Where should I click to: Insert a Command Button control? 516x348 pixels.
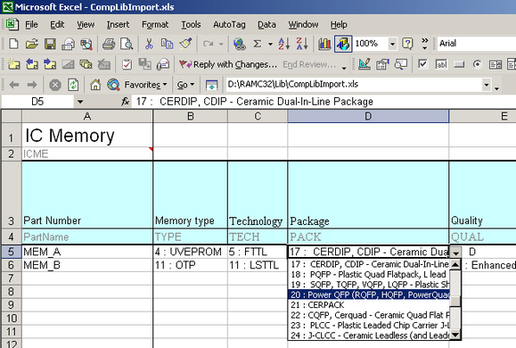tap(459, 64)
